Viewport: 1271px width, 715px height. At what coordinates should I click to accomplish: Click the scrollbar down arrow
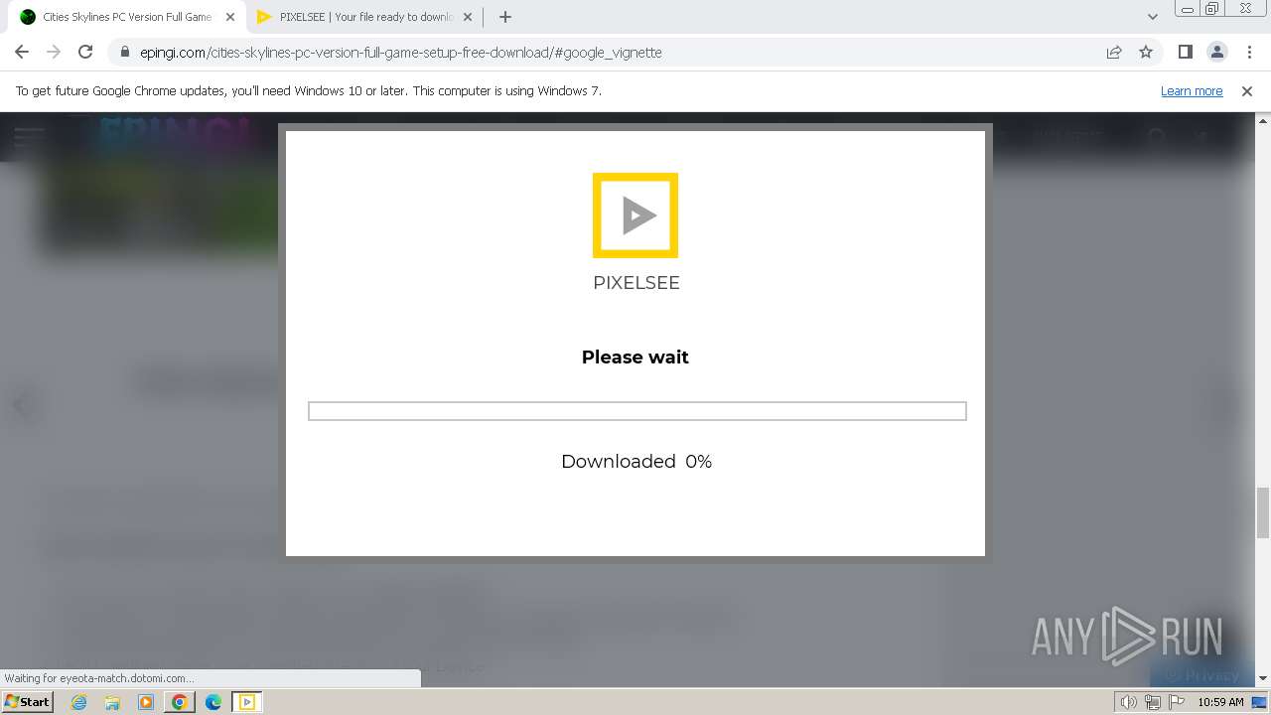tap(1262, 679)
